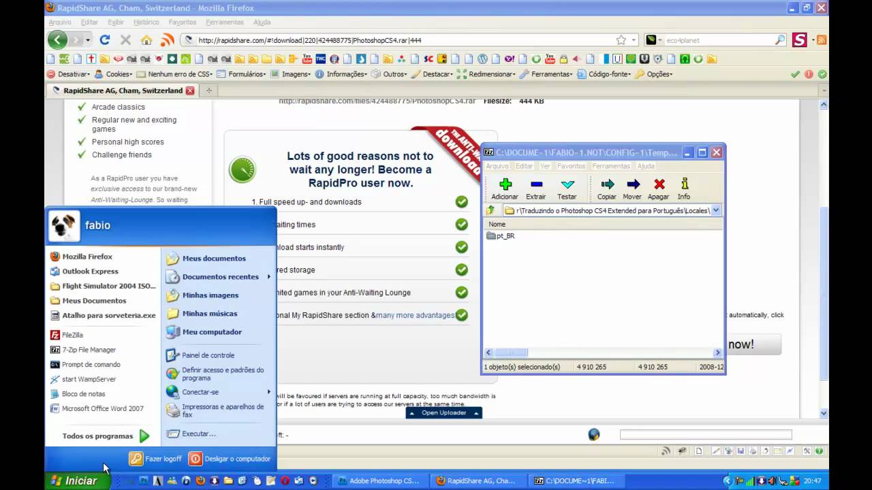Viewport: 872px width, 490px height.
Task: Open Informações dropdown in developer toolbar
Action: 341,74
